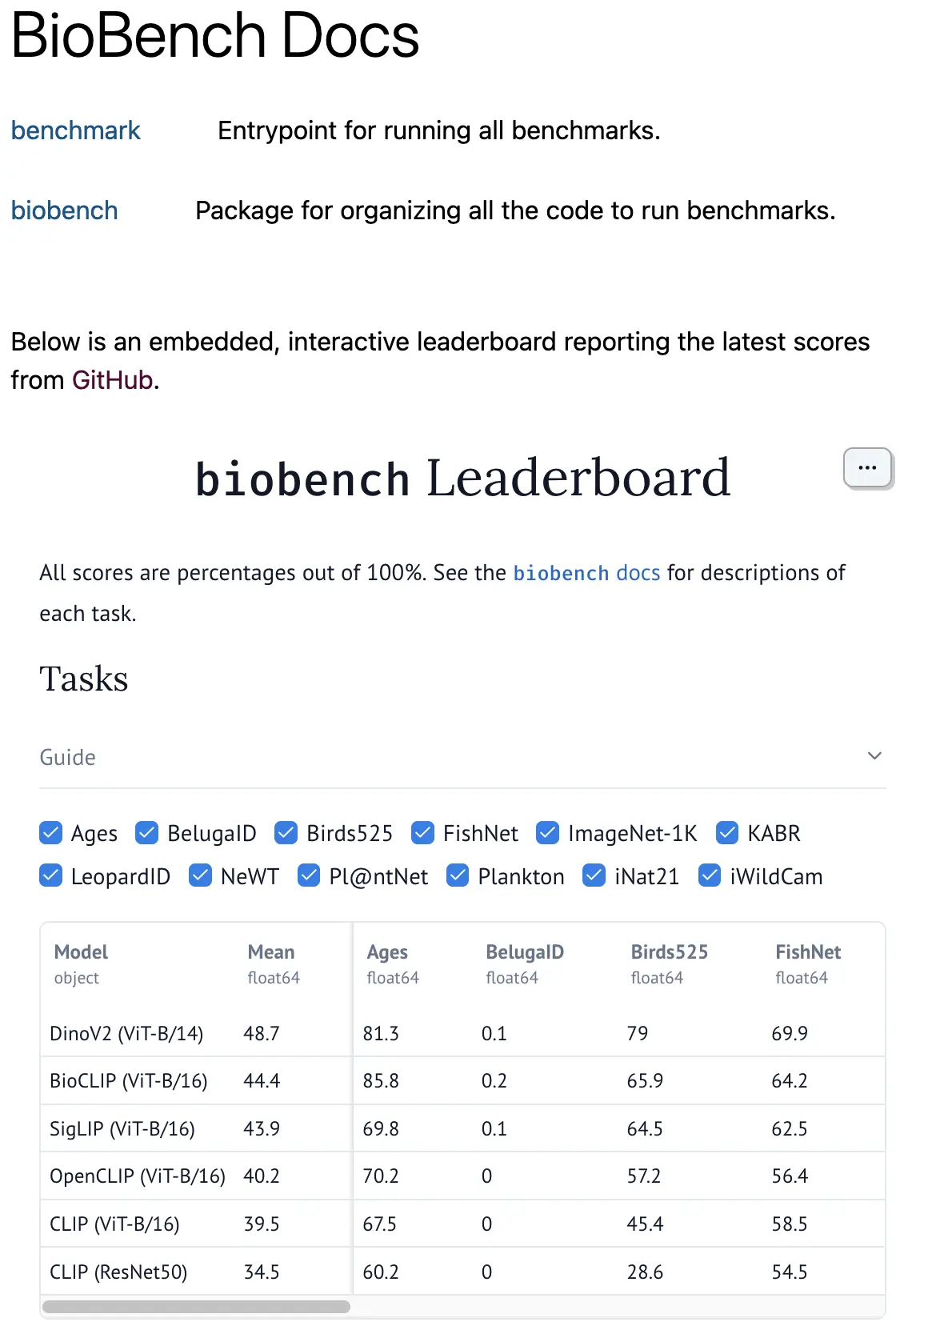Viewport: 928px width, 1338px height.
Task: Disable the iWildCam checkbox
Action: 710,876
